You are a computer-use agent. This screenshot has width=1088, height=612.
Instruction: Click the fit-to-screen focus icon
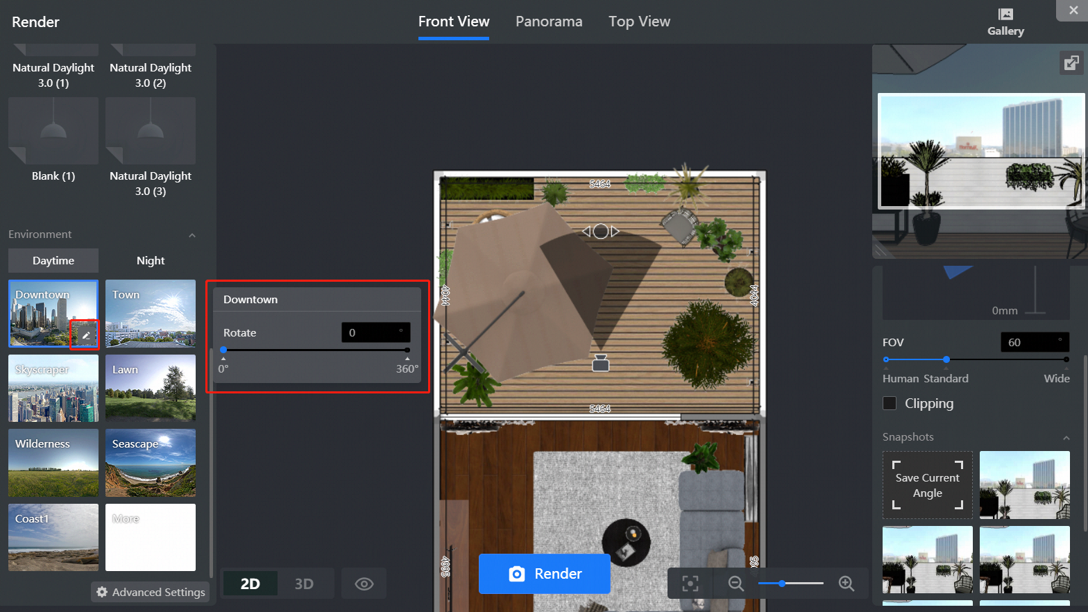click(x=690, y=584)
